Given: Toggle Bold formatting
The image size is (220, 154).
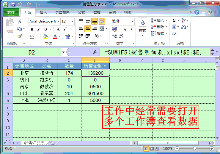Looking at the screenshot, I should point(32,29).
